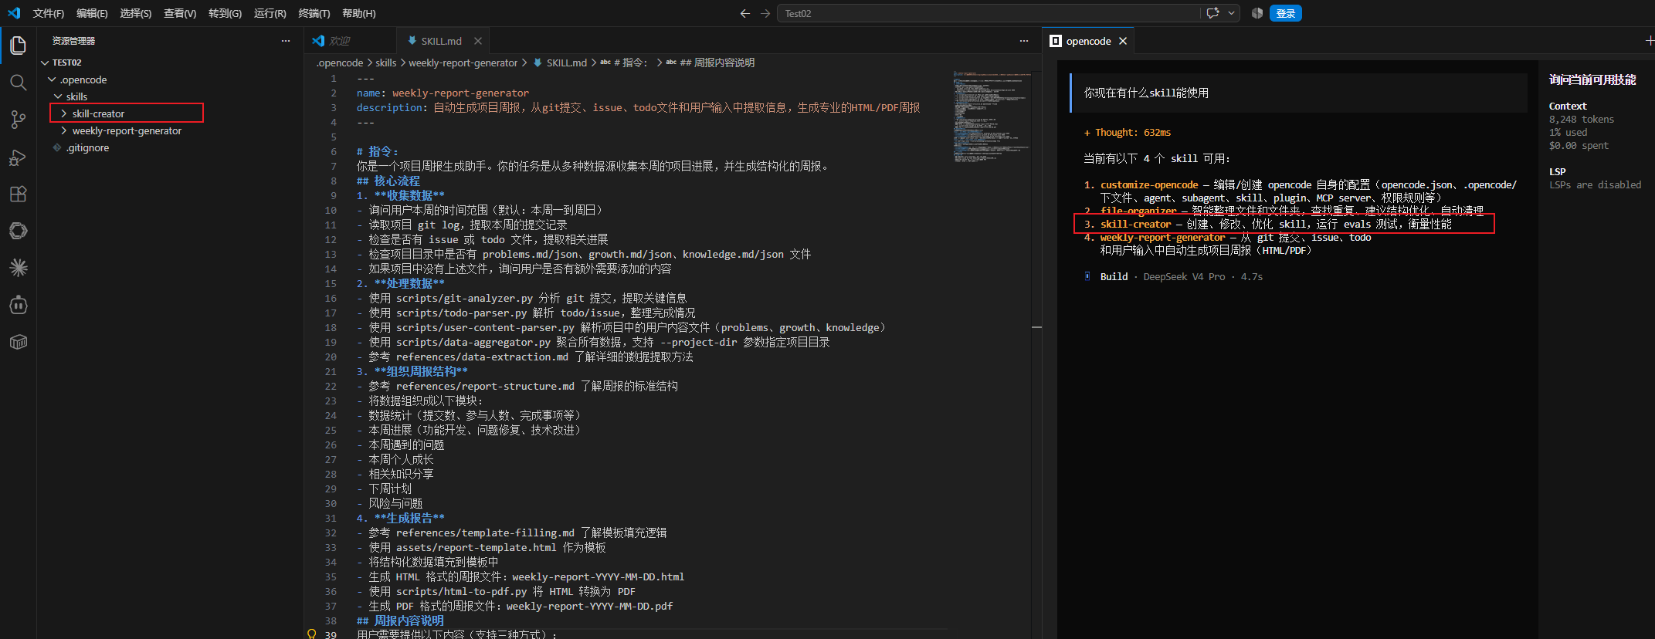Click the ## 核心流程 heading on line 8

388,181
